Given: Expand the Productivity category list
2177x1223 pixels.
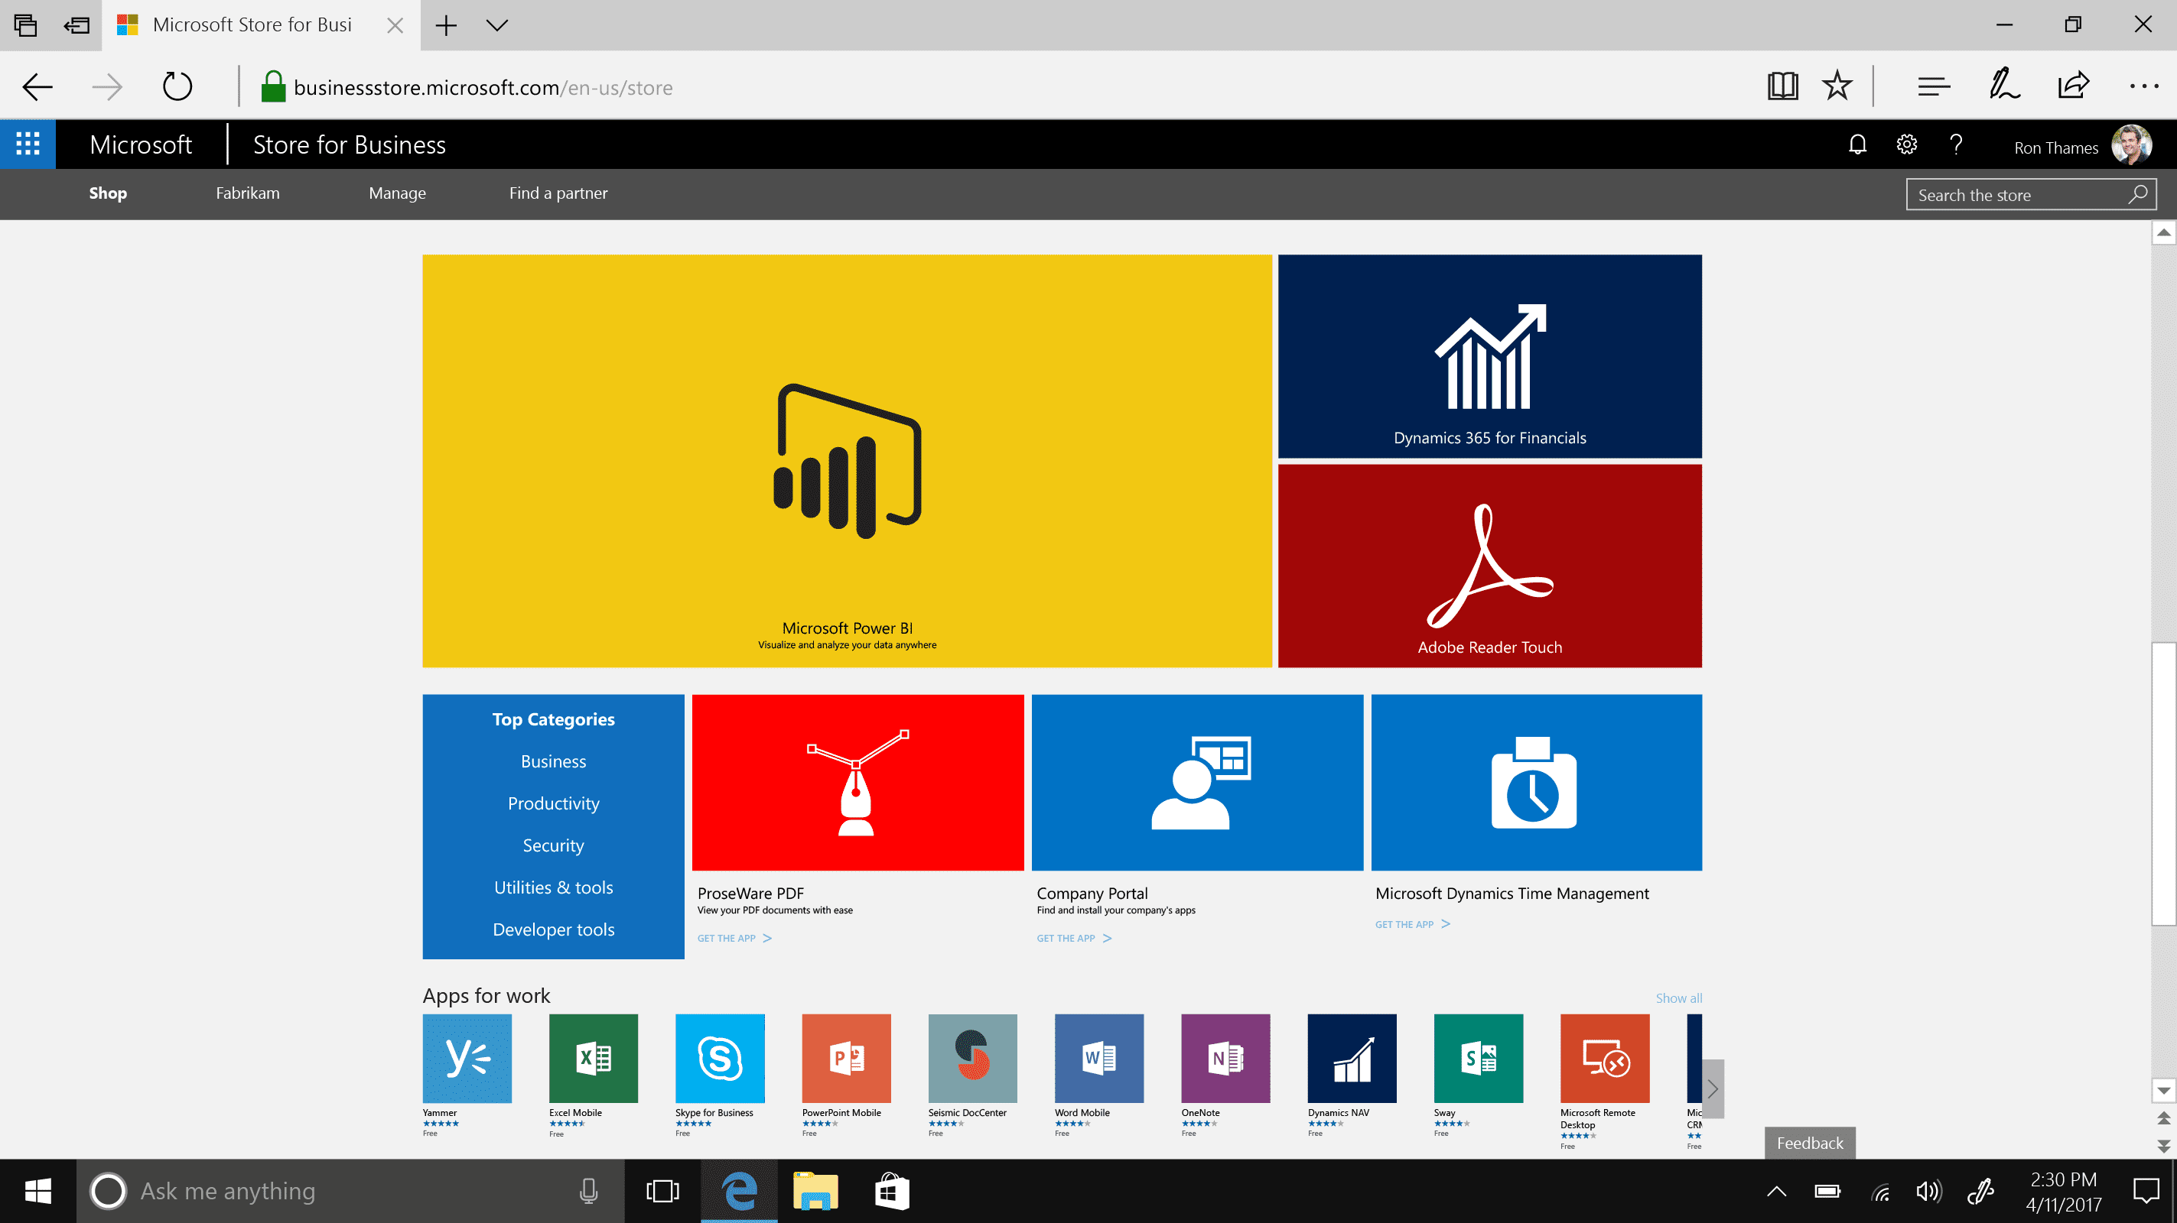Looking at the screenshot, I should tap(553, 803).
